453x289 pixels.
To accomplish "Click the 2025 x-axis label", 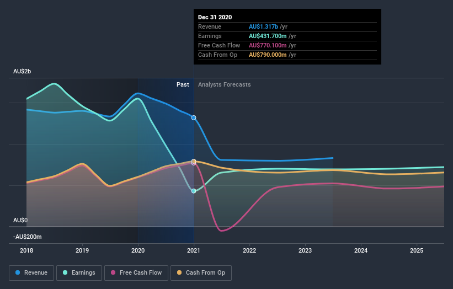I will [417, 250].
